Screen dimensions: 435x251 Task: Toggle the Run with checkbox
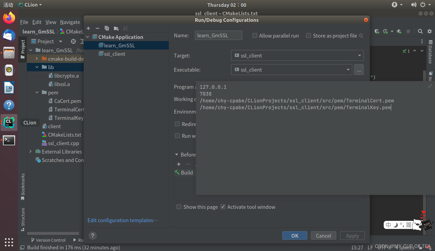pos(177,136)
